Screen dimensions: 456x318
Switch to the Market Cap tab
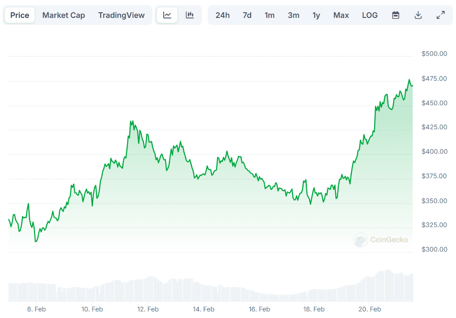tap(64, 15)
